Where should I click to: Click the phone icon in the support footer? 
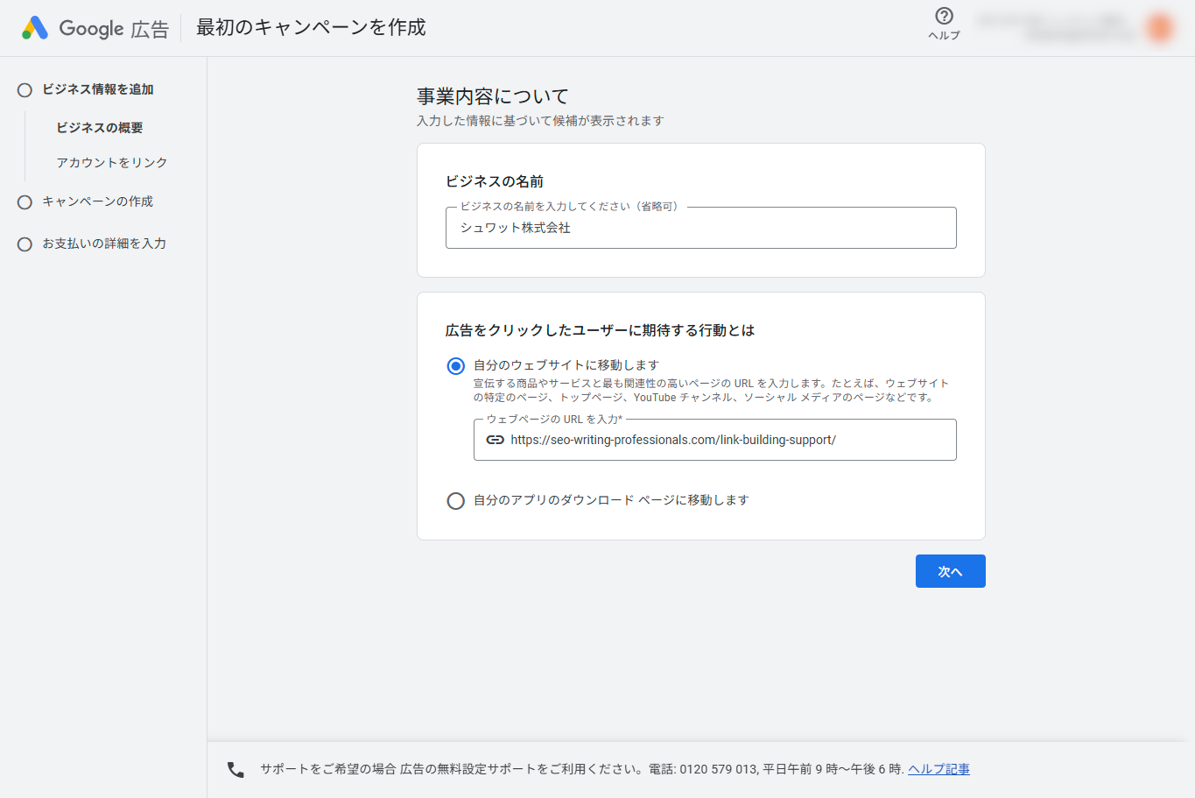click(x=234, y=768)
